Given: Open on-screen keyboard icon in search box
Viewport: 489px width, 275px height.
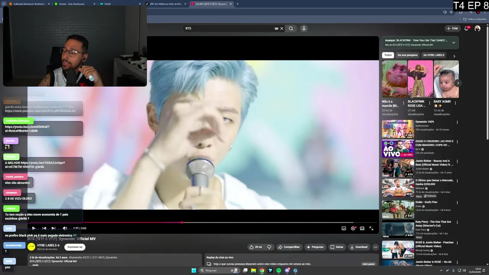Looking at the screenshot, I should (276, 28).
